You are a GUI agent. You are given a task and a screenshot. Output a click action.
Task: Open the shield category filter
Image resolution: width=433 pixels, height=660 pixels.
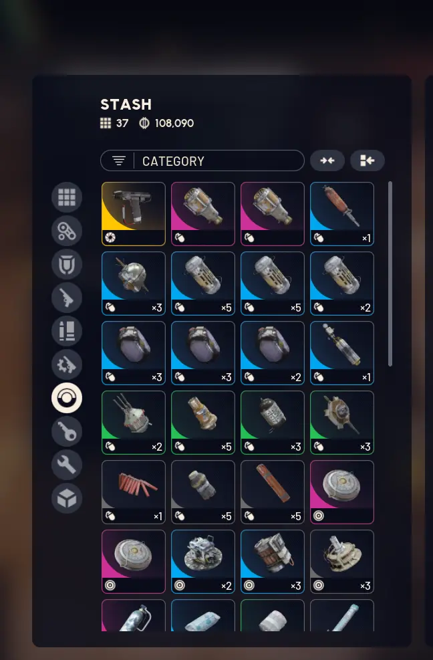tap(67, 264)
